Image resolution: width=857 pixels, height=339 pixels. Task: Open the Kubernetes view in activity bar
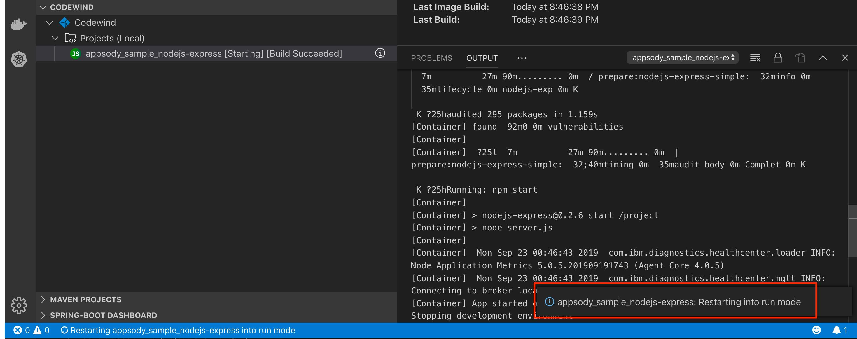point(19,59)
